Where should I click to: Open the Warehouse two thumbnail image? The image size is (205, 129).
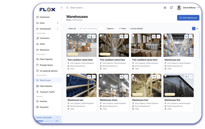81,85
